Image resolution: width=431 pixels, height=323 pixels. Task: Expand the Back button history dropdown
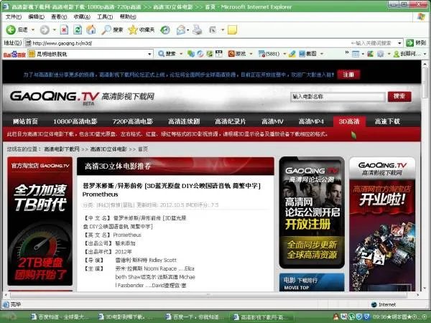point(33,29)
